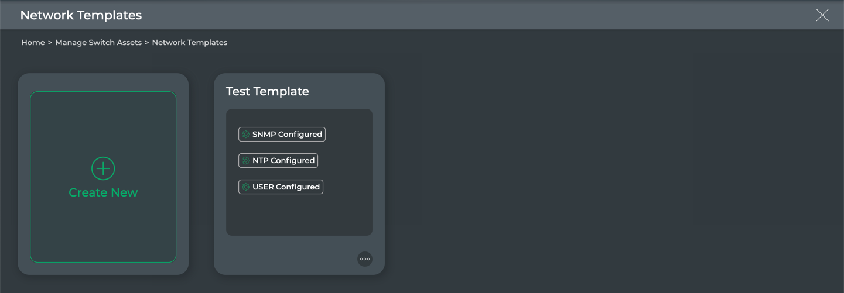Image resolution: width=844 pixels, height=293 pixels.
Task: Select the SNMP Configured badge text
Action: point(287,135)
